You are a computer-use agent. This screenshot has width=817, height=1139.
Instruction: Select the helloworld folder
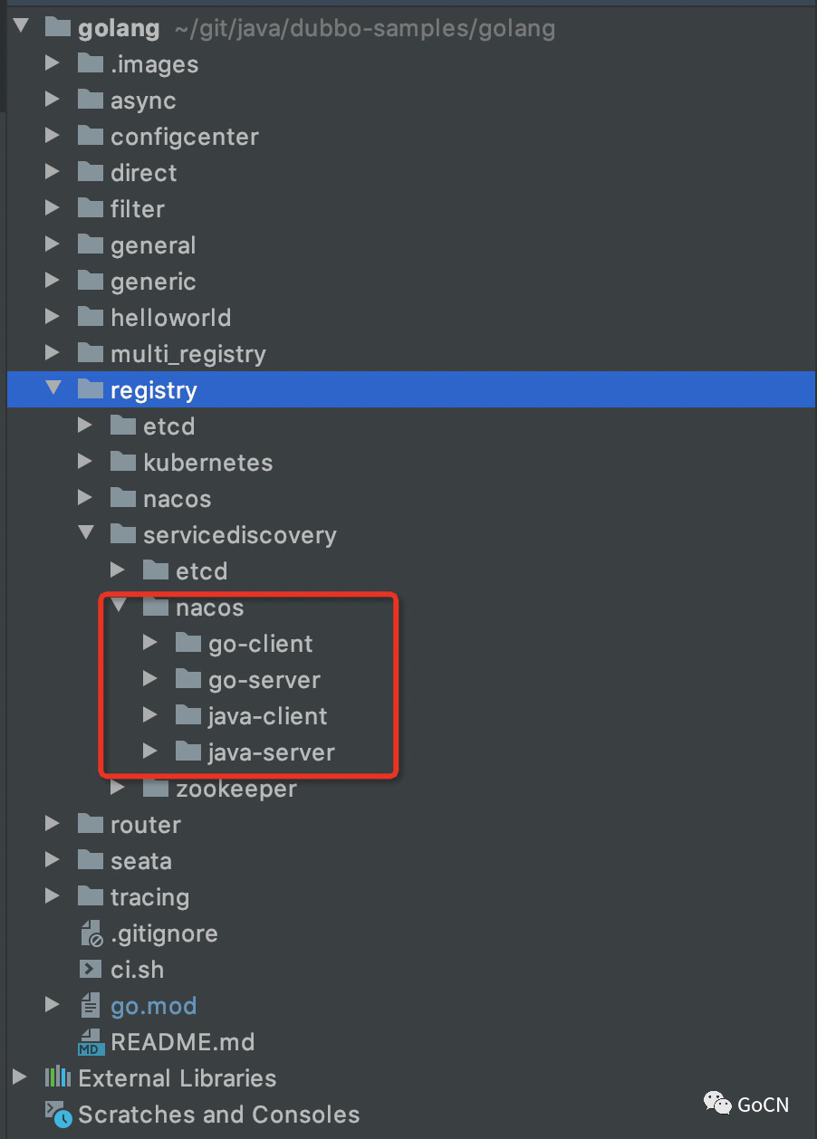click(170, 318)
